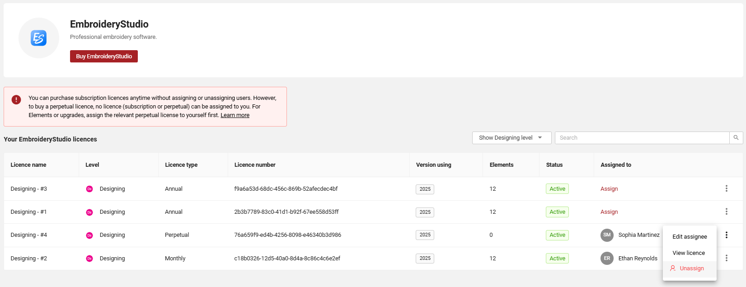Click licence number 76a659f9-ed4b-4256-8098-e46340b3d986

(288, 235)
